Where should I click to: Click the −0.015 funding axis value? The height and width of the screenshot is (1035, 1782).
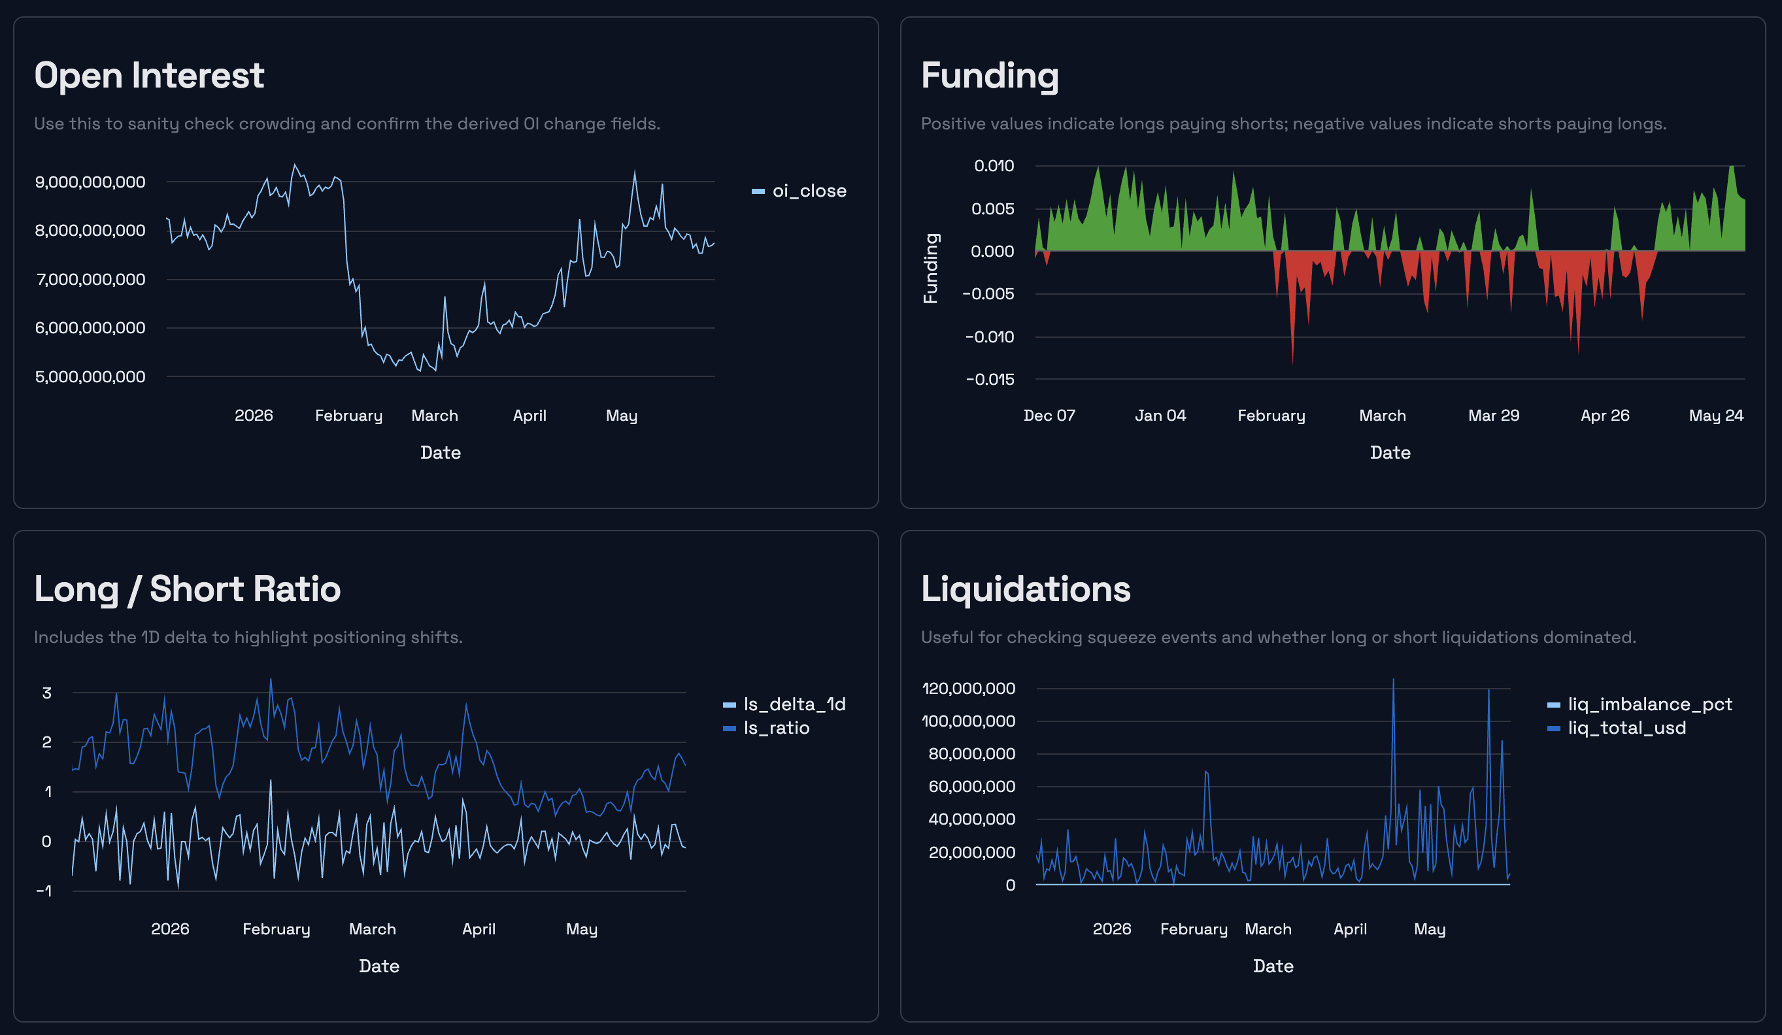990,380
